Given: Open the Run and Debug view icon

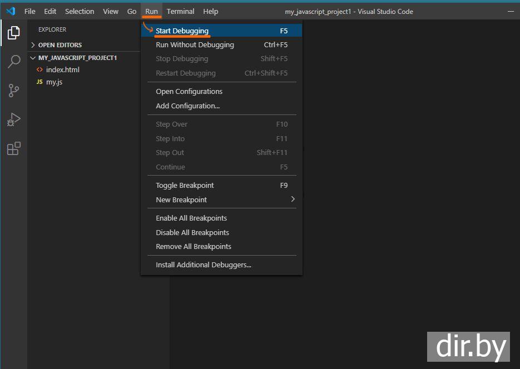Looking at the screenshot, I should (13, 119).
